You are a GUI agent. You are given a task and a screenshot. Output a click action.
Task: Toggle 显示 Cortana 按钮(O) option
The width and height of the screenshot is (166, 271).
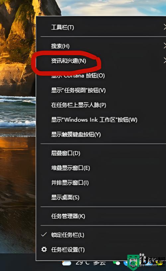tap(101, 76)
